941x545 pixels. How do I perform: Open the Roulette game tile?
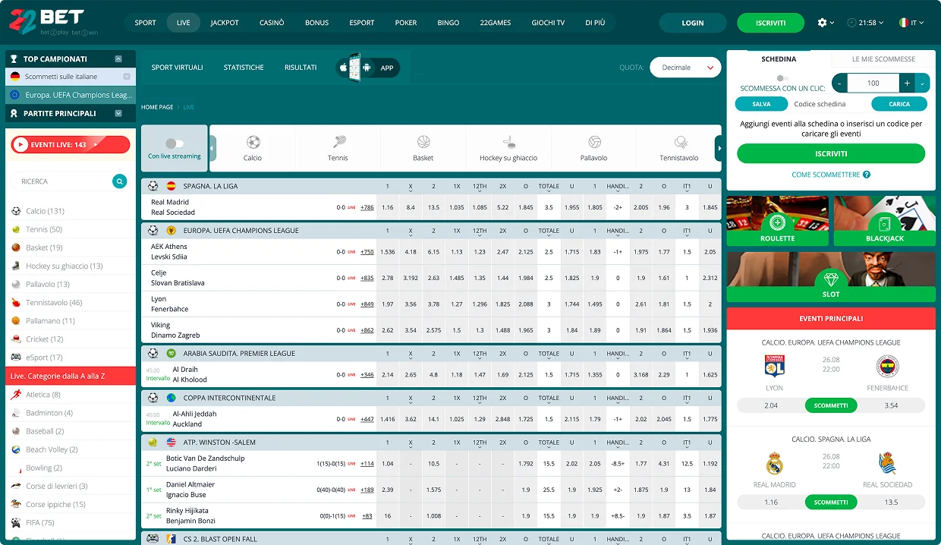tap(777, 221)
